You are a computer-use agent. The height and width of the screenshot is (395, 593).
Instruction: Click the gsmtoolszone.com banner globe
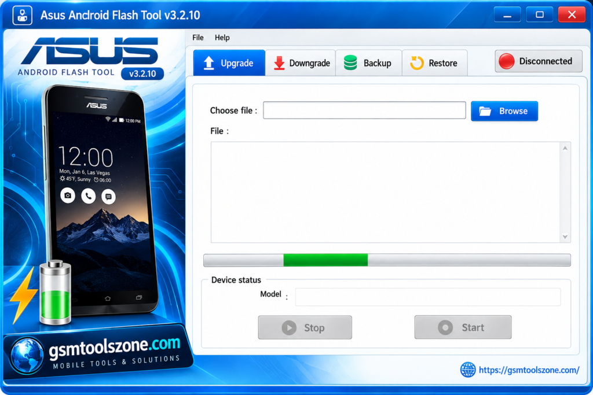pos(27,356)
